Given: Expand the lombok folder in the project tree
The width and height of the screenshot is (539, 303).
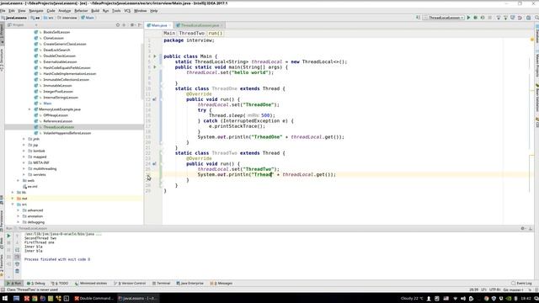Looking at the screenshot, I should click(24, 151).
